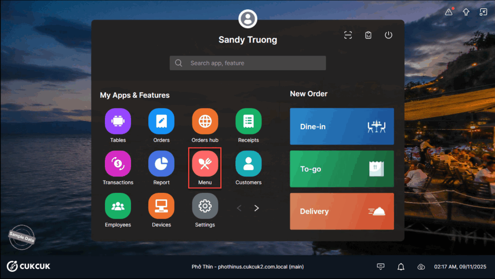Go to previous apps page arrow
Image resolution: width=495 pixels, height=279 pixels.
click(x=239, y=208)
